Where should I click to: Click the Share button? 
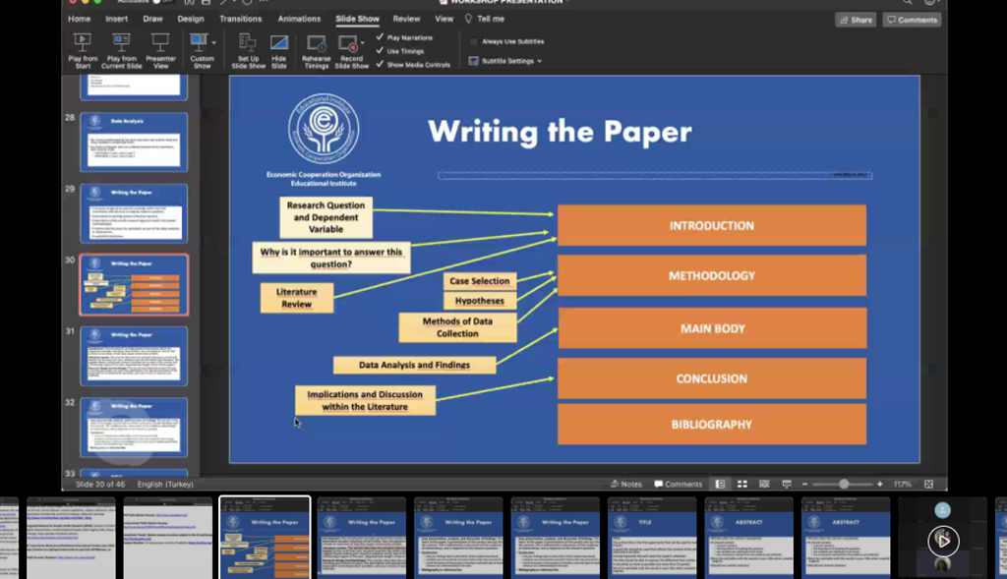(857, 20)
